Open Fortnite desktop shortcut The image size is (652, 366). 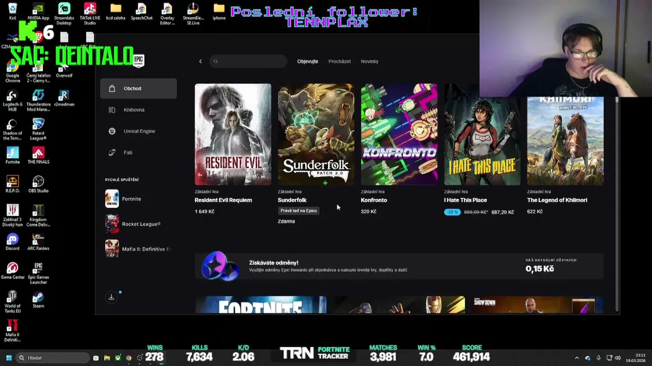click(x=13, y=156)
